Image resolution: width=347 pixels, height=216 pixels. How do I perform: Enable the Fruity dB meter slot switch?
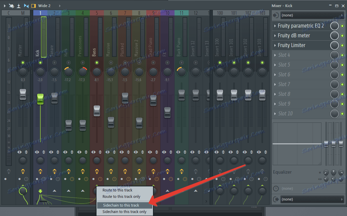pyautogui.click(x=343, y=35)
